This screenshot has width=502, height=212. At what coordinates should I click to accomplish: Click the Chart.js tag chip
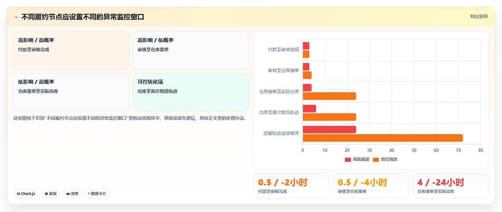pyautogui.click(x=26, y=194)
